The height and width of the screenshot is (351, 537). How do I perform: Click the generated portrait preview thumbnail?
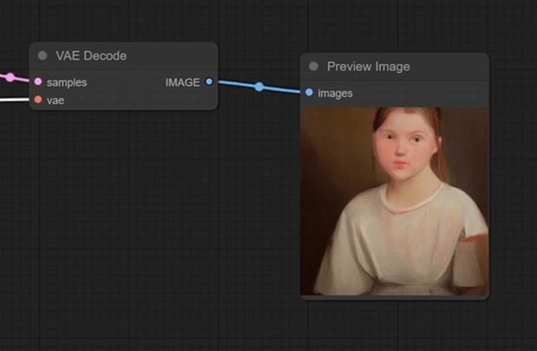point(394,201)
